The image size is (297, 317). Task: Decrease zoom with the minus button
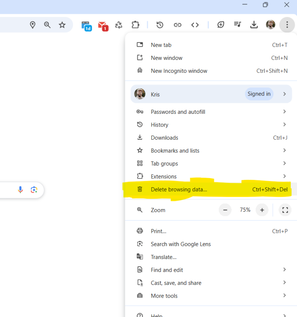(x=225, y=210)
